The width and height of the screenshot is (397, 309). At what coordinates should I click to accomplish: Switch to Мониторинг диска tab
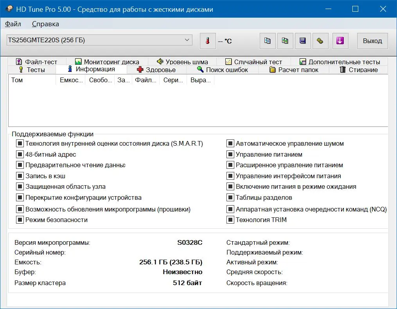(x=107, y=61)
